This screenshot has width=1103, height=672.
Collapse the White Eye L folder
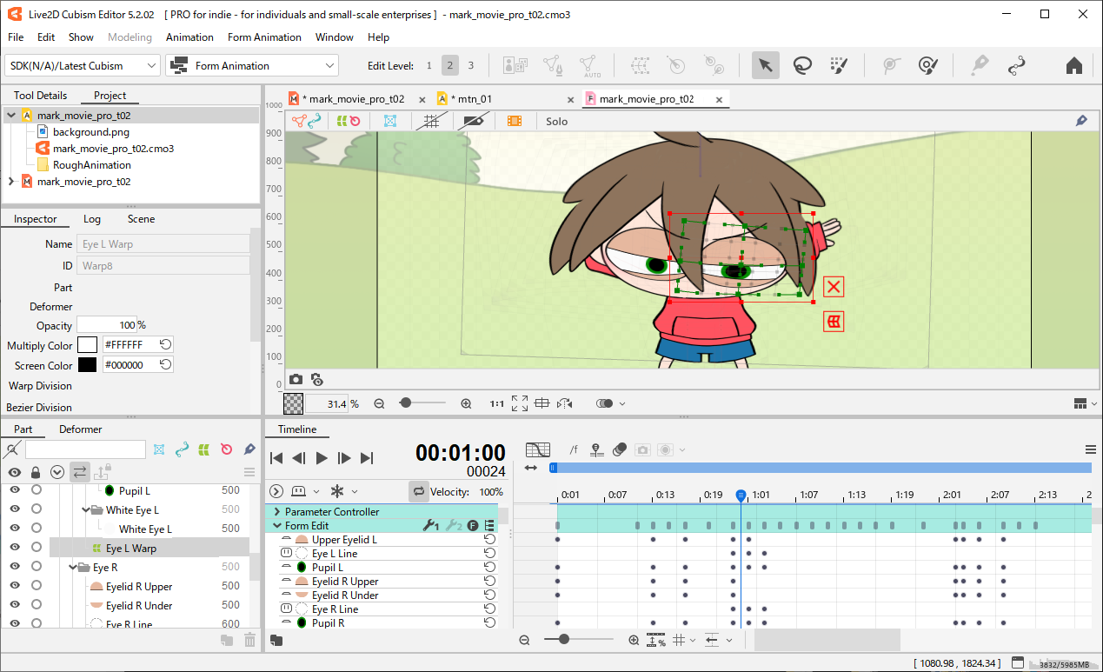coord(85,510)
